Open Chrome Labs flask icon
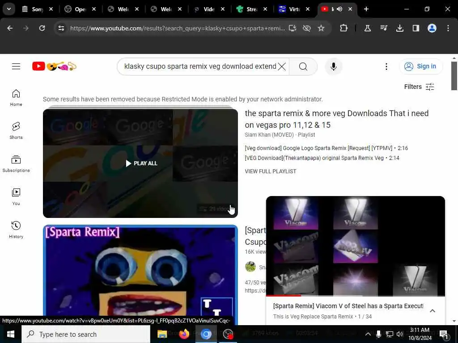458x343 pixels. click(x=368, y=28)
